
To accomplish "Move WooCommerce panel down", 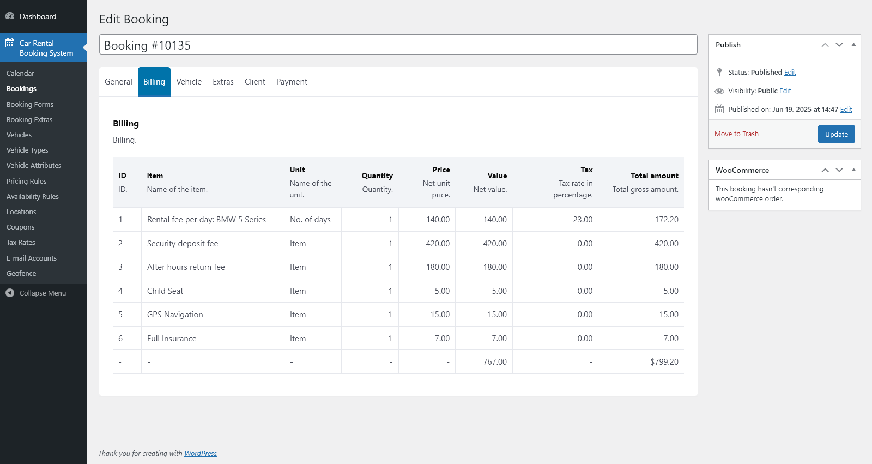I will click(x=839, y=170).
